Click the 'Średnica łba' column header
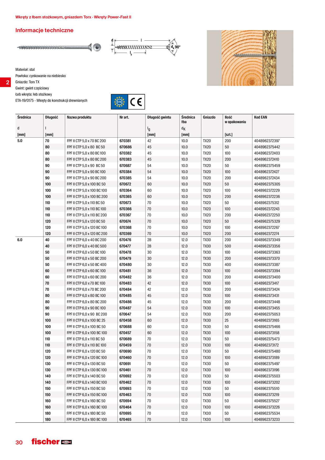 point(188,120)
